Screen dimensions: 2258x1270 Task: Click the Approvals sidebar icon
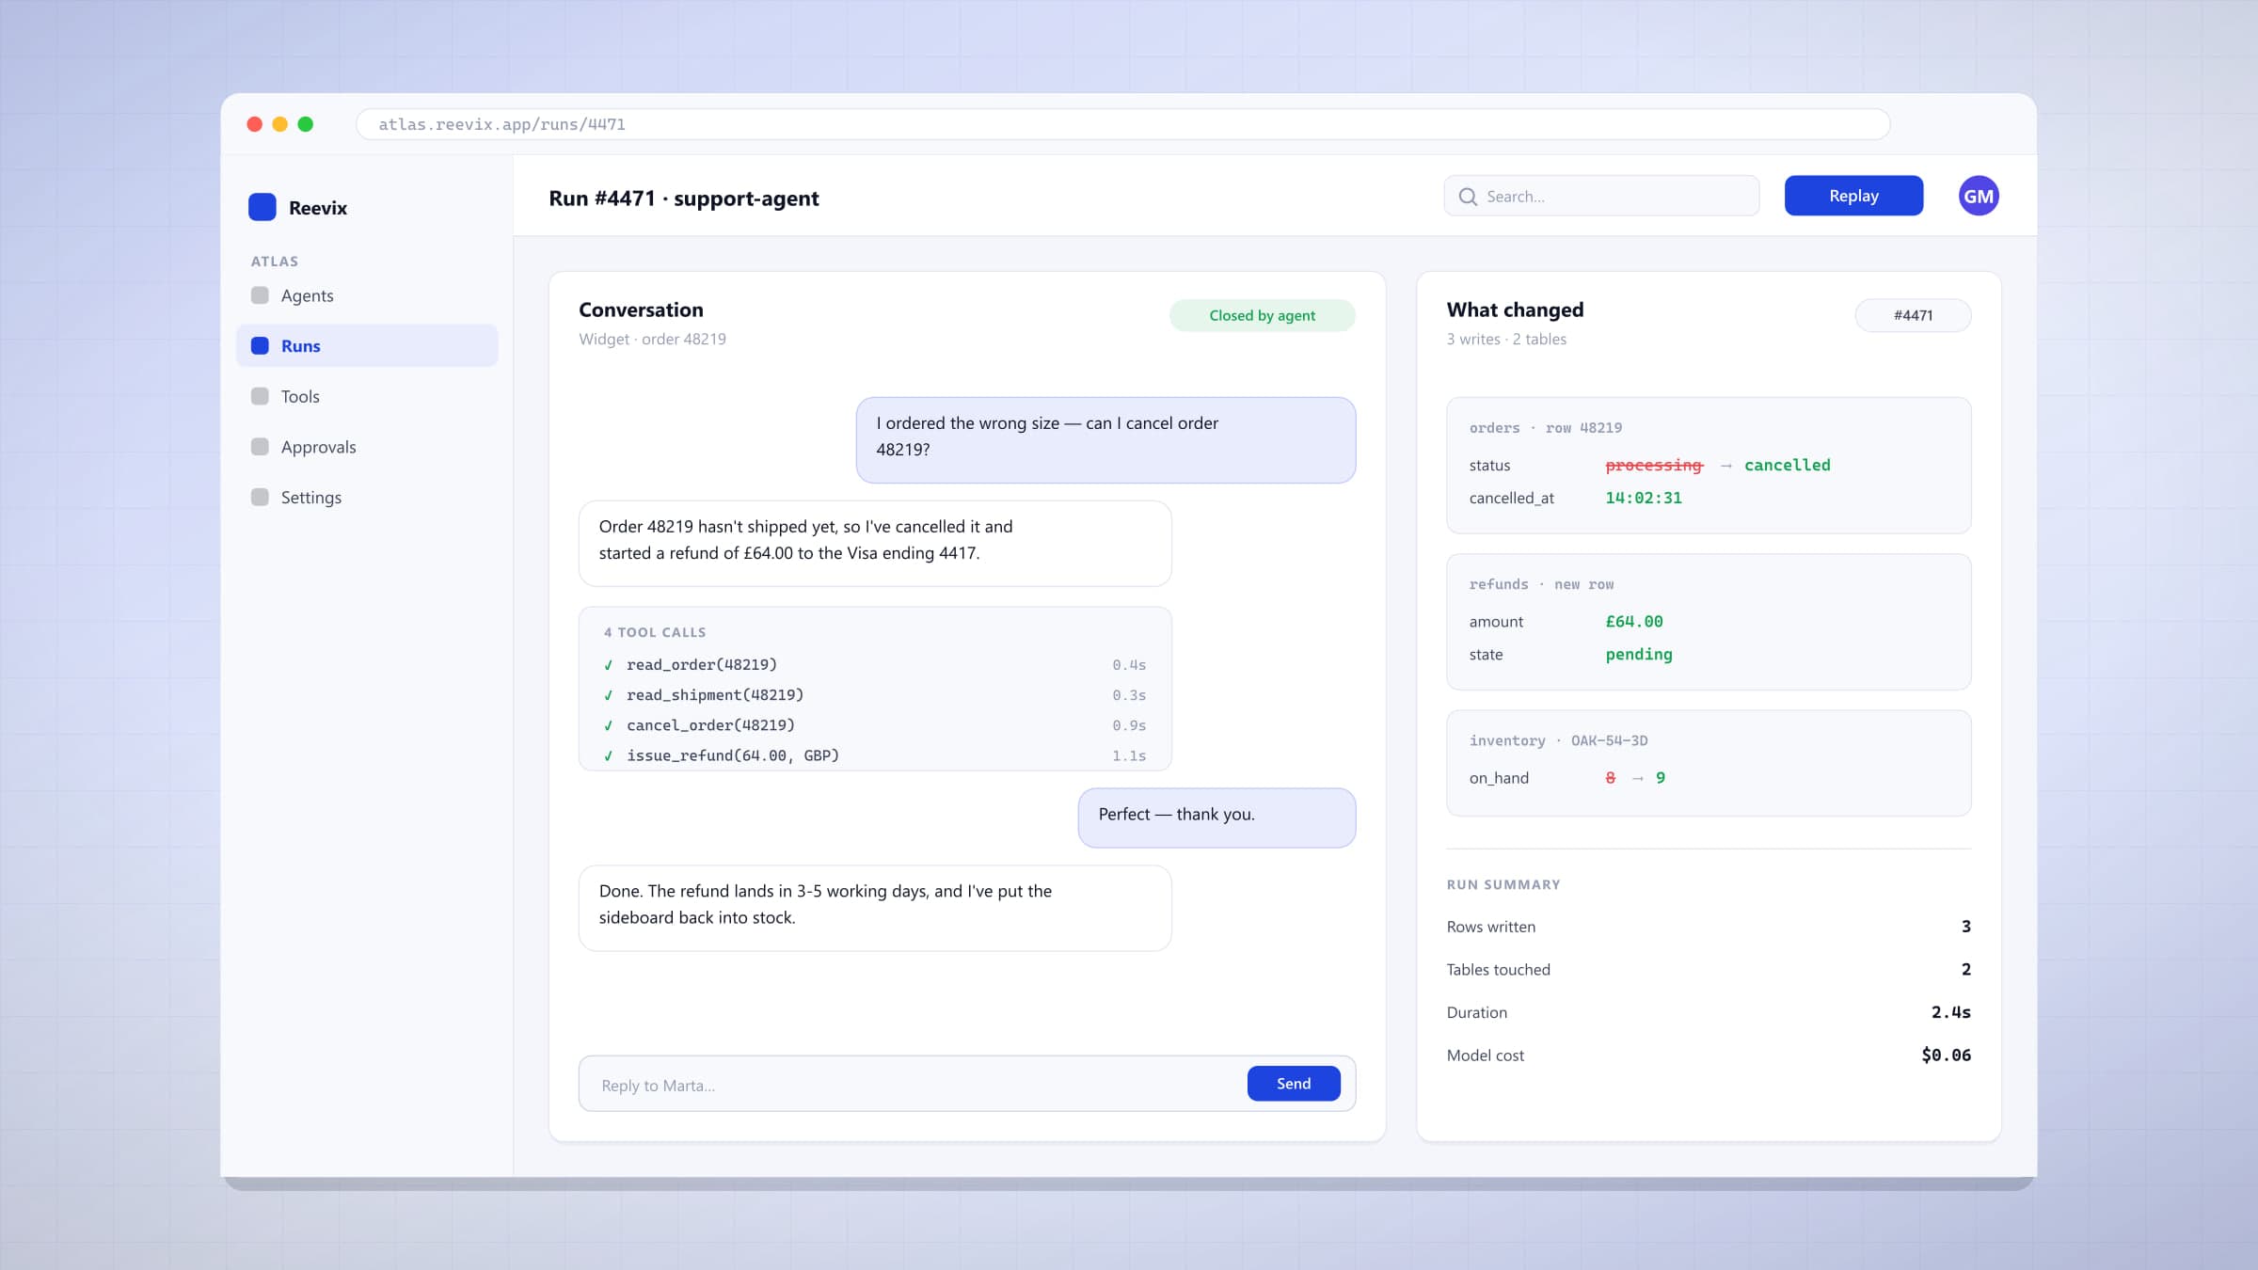(x=261, y=447)
